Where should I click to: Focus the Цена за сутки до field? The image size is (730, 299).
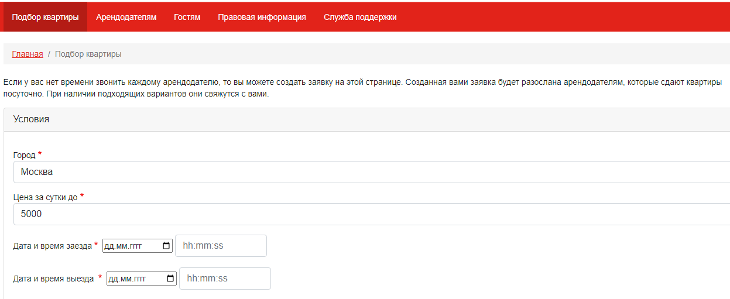tap(372, 214)
